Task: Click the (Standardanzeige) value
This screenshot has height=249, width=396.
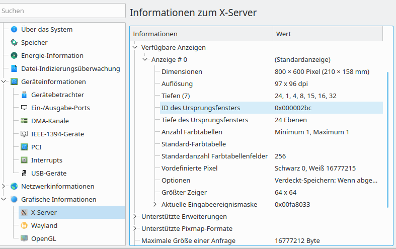Action: click(302, 59)
